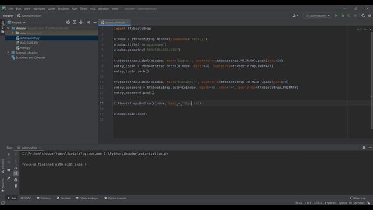Toggle tool window bars bottom-left corner icon
373x210 pixels.
[2, 203]
